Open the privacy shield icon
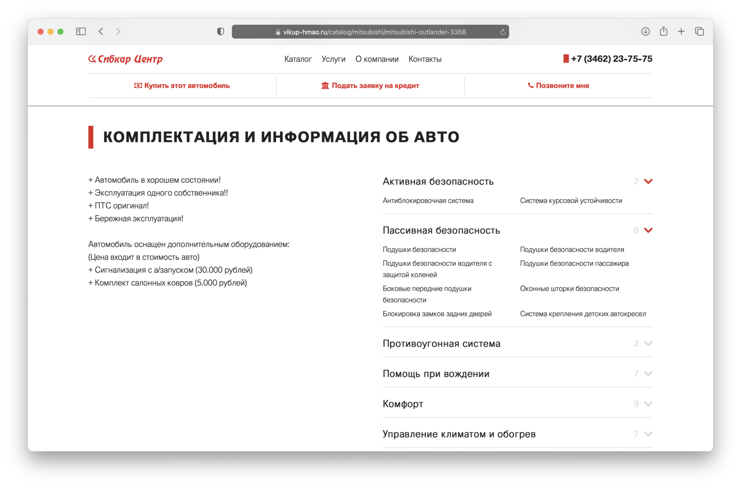The height and width of the screenshot is (488, 741). click(x=221, y=31)
